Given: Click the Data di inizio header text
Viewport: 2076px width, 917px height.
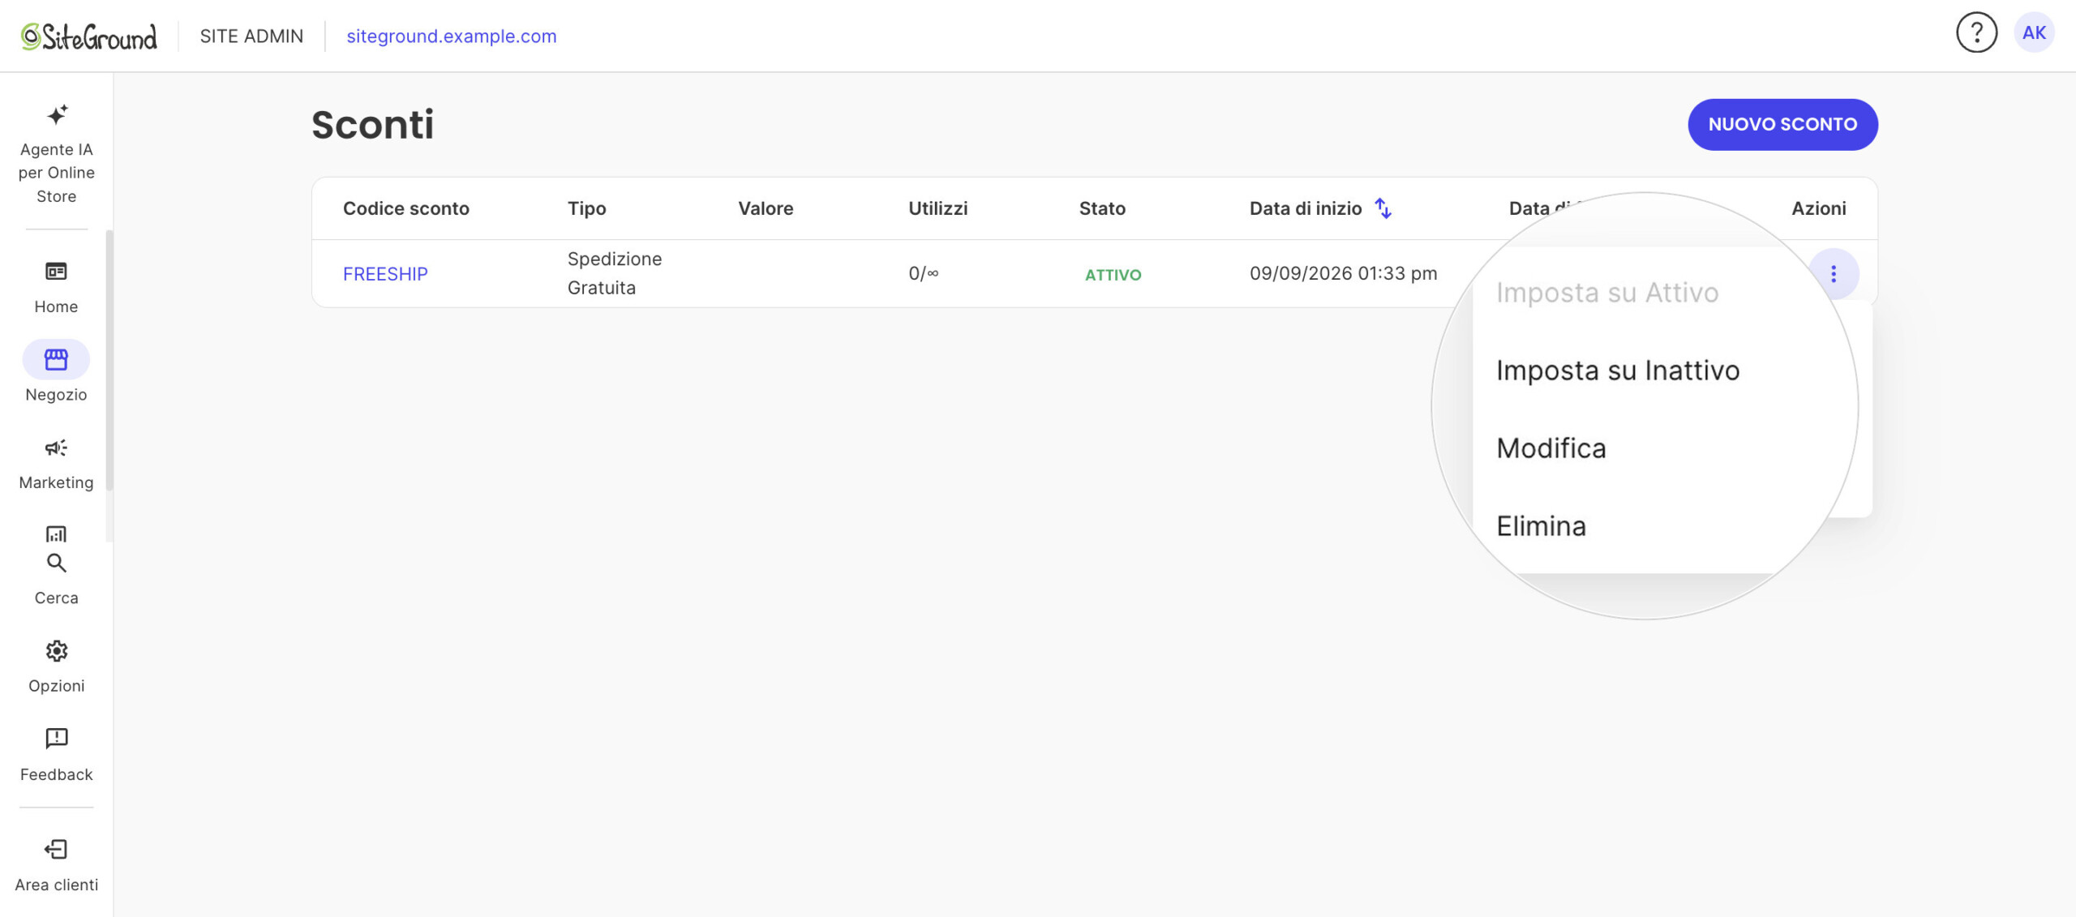Looking at the screenshot, I should (x=1306, y=208).
